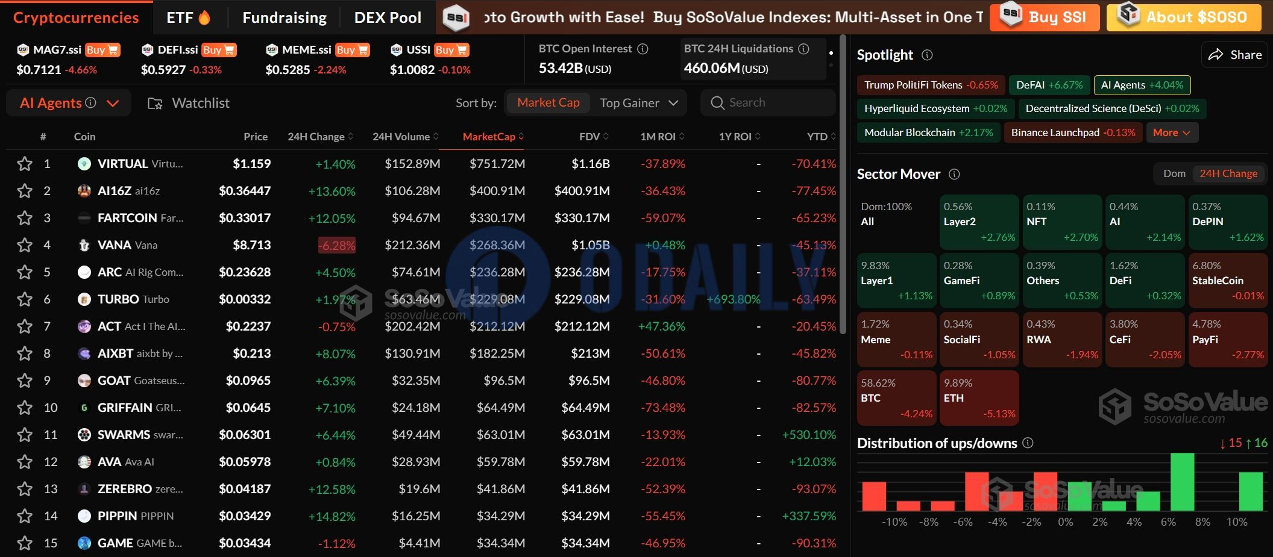Viewport: 1273px width, 557px height.
Task: Star VIRTUAL coin as favorite
Action: pos(25,164)
